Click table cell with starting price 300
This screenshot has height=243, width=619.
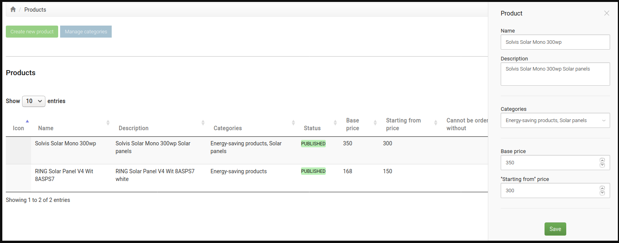tap(387, 143)
